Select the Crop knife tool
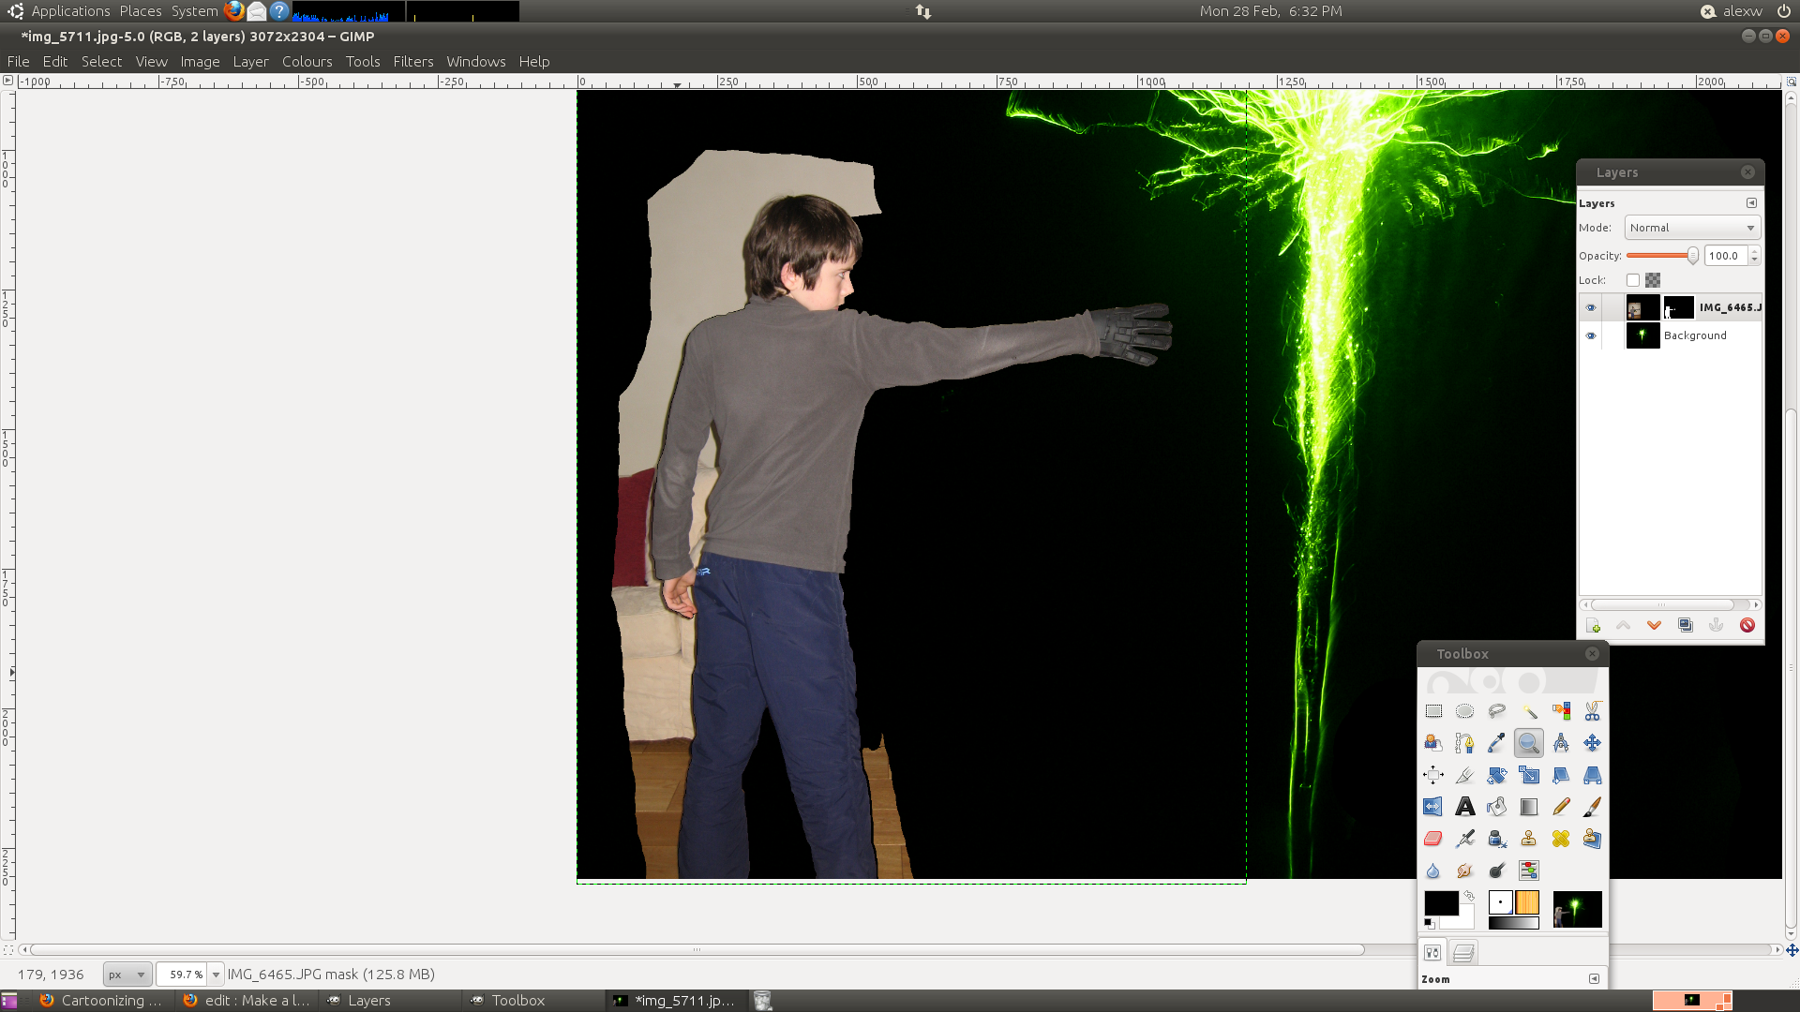The image size is (1800, 1012). [1465, 775]
